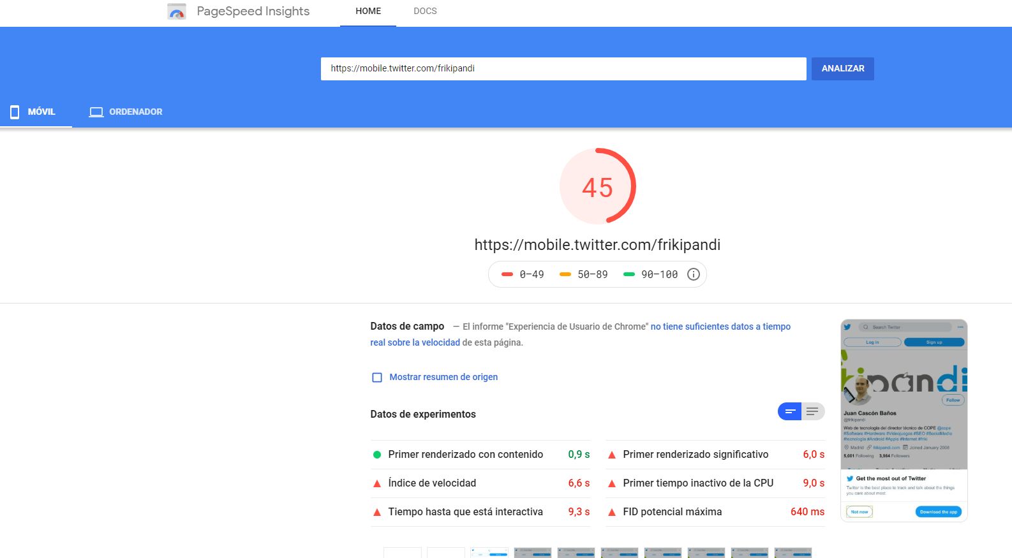This screenshot has width=1012, height=558.
Task: Click red triangle beside Tiempo hasta que está interactiva
Action: pyautogui.click(x=377, y=512)
